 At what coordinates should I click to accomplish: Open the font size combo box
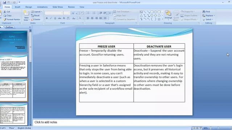point(67,13)
